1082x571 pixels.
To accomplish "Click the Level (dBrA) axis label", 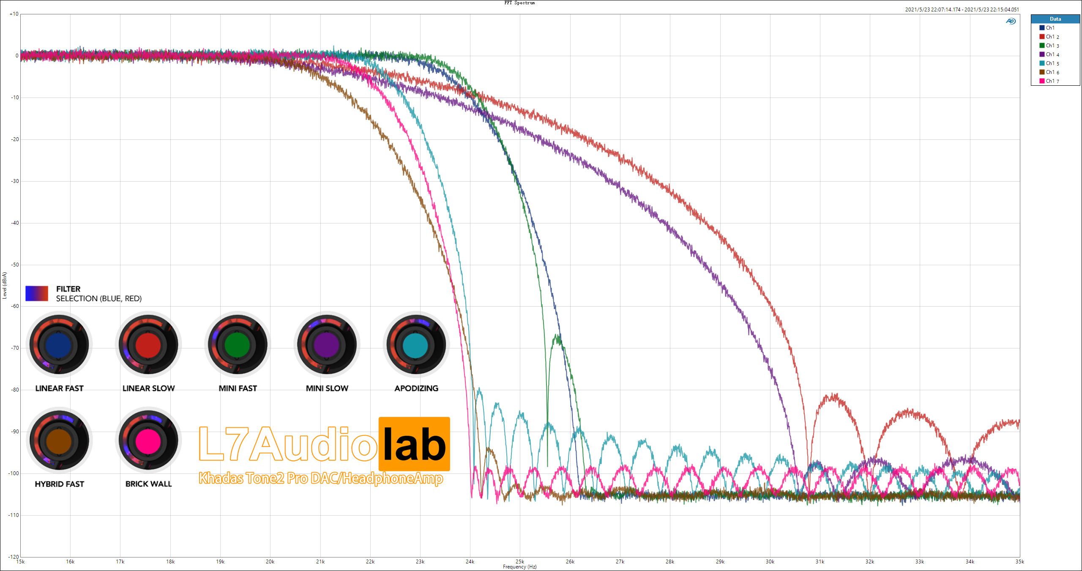I will 5,285.
